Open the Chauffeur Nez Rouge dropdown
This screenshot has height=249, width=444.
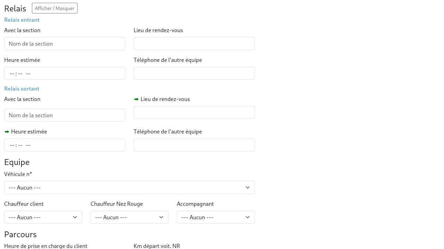129,217
